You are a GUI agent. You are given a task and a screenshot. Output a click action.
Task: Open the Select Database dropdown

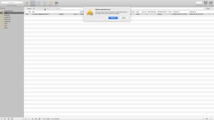tap(12, 3)
